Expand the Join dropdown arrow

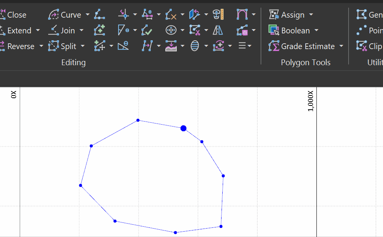[x=81, y=30]
